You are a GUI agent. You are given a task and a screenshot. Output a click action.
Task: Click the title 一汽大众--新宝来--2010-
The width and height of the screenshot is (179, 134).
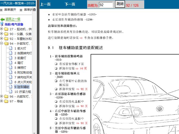pyautogui.click(x=18, y=3)
